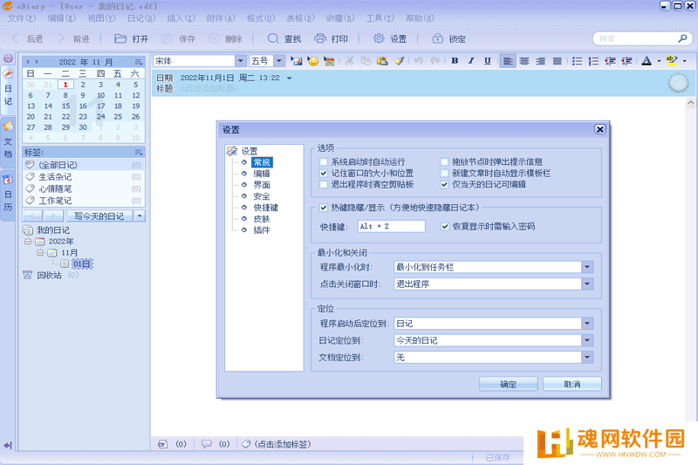Open the 工具 menu
Viewport: 698px width, 465px height.
(x=380, y=18)
